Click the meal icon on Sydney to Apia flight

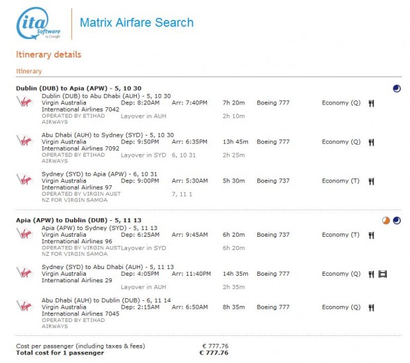point(372,181)
